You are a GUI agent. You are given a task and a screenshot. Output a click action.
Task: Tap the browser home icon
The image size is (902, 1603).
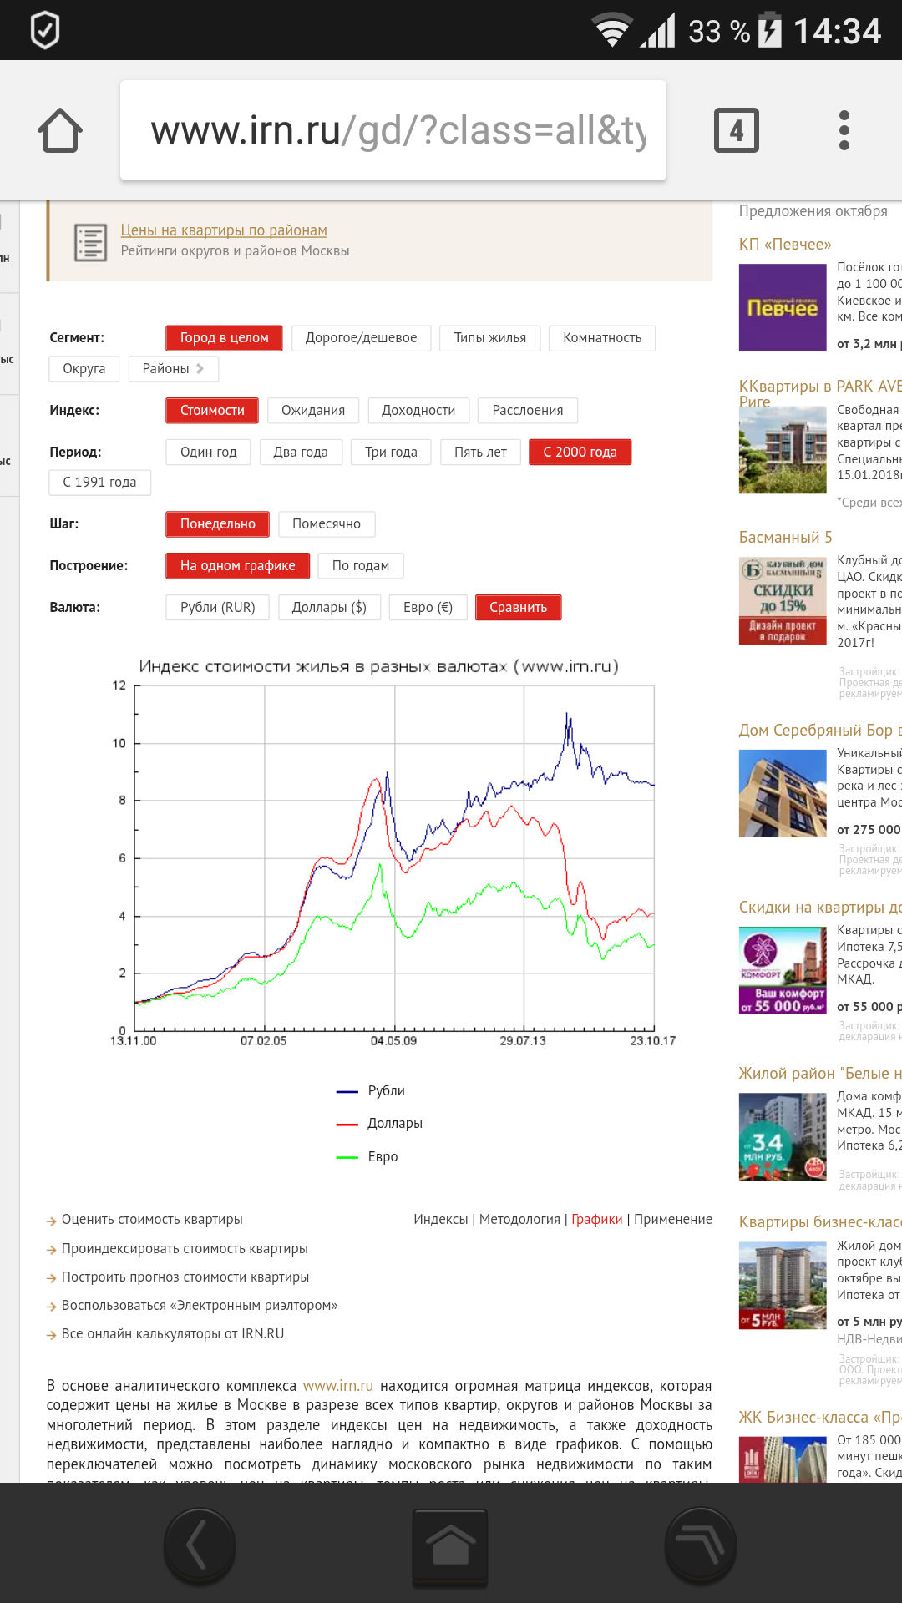[60, 130]
